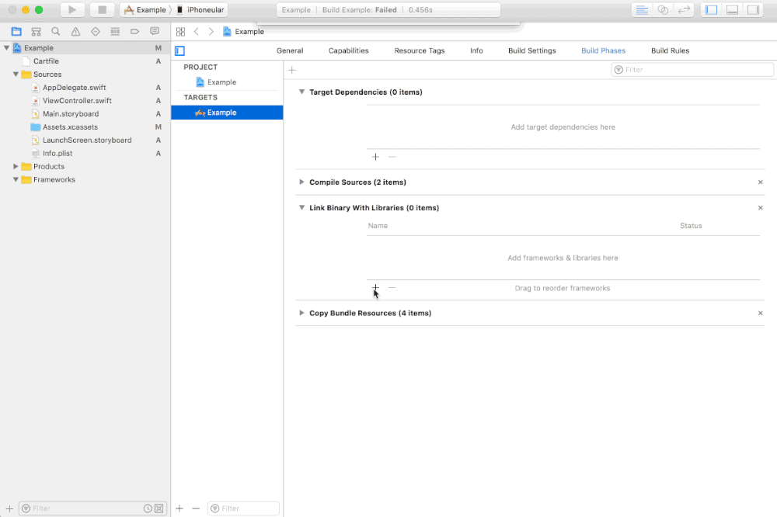Screen dimensions: 777x517
Task: Add a new build phase with plus
Action: pos(292,71)
